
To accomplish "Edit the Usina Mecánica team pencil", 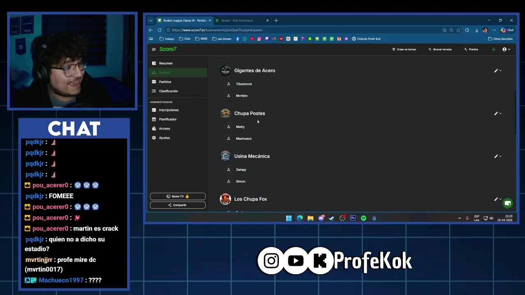I will coord(496,156).
